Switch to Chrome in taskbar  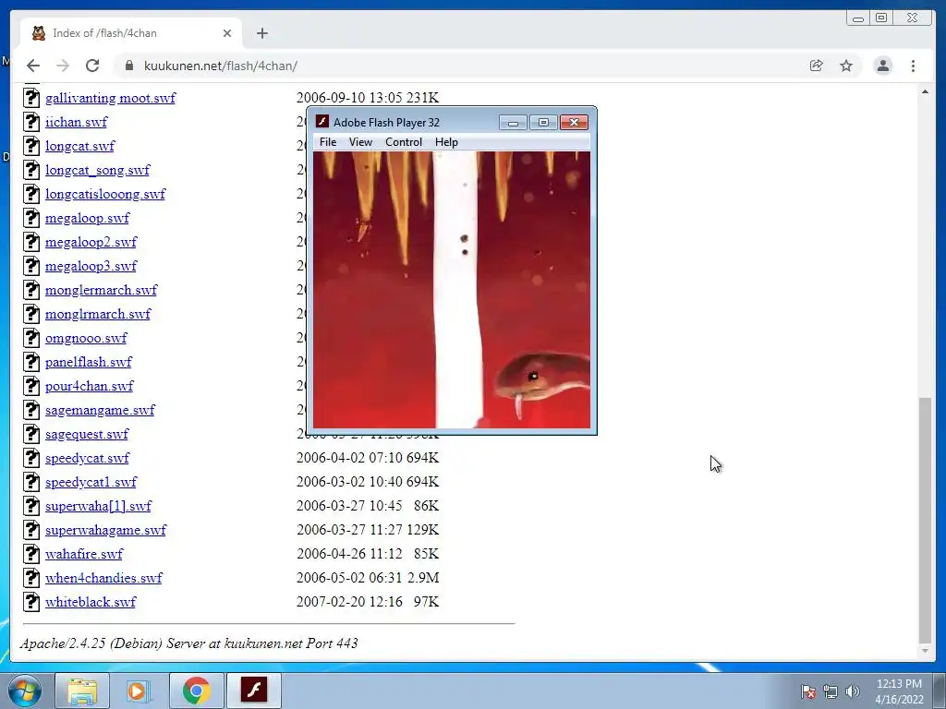coord(196,691)
